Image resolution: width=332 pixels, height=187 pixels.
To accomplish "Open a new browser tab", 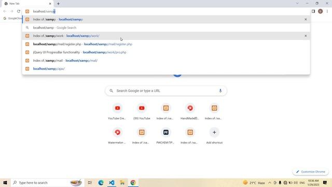I will point(58,4).
